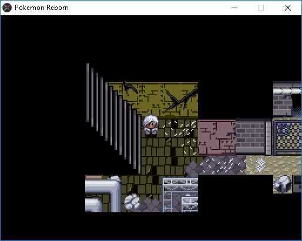Click the bent gray metal pipe
The height and width of the screenshot is (241, 302).
click(103, 194)
